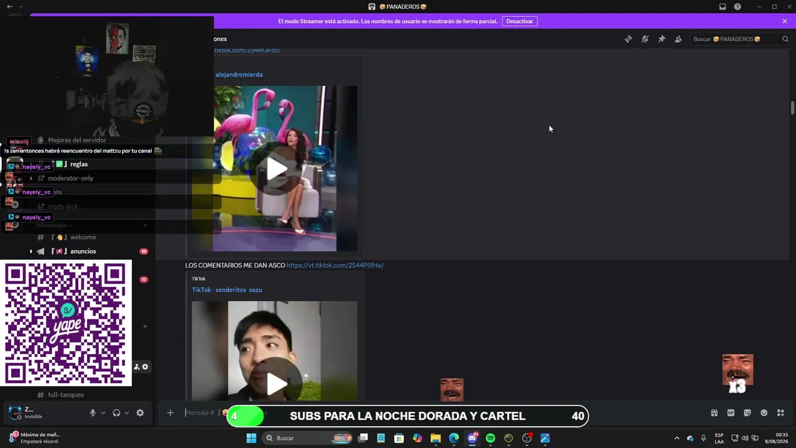
Task: Expand the moderator-only channel arrow
Action: click(30, 179)
